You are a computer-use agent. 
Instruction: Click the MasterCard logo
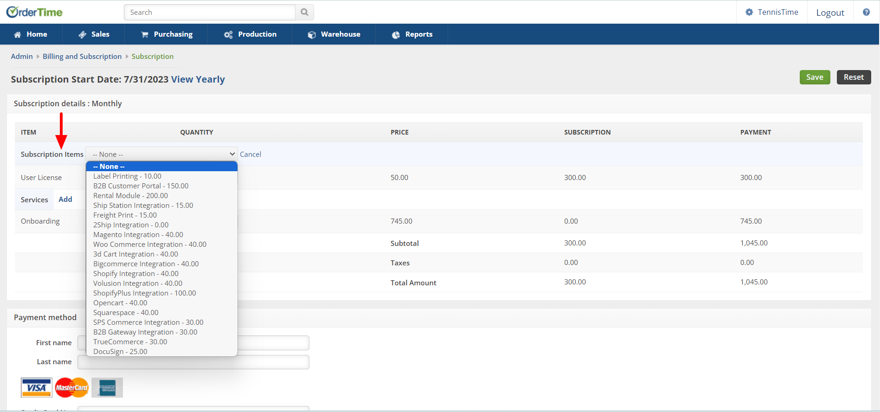(x=71, y=387)
